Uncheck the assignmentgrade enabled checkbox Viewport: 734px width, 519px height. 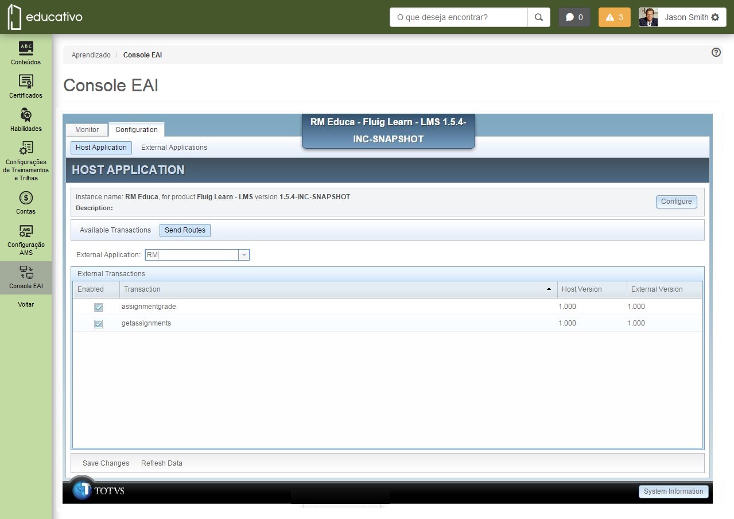98,307
